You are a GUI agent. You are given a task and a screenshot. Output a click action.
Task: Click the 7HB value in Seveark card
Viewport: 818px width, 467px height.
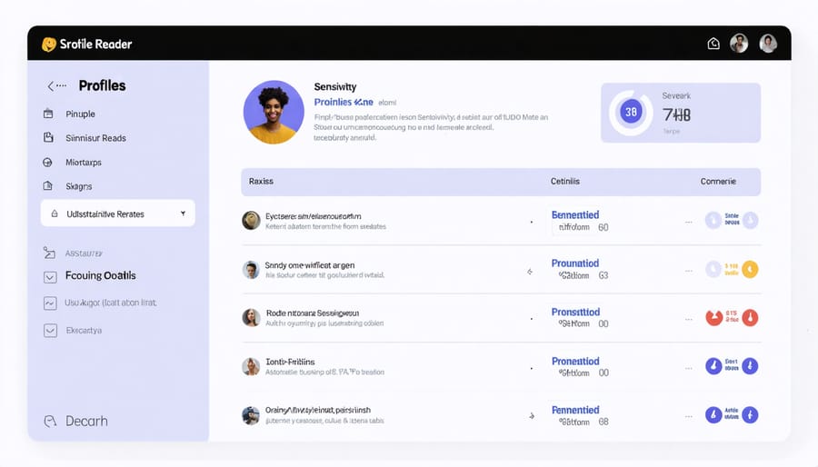[676, 114]
